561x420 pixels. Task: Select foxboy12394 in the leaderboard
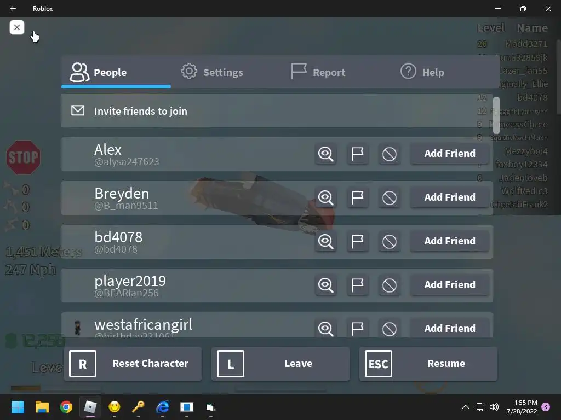pyautogui.click(x=522, y=164)
